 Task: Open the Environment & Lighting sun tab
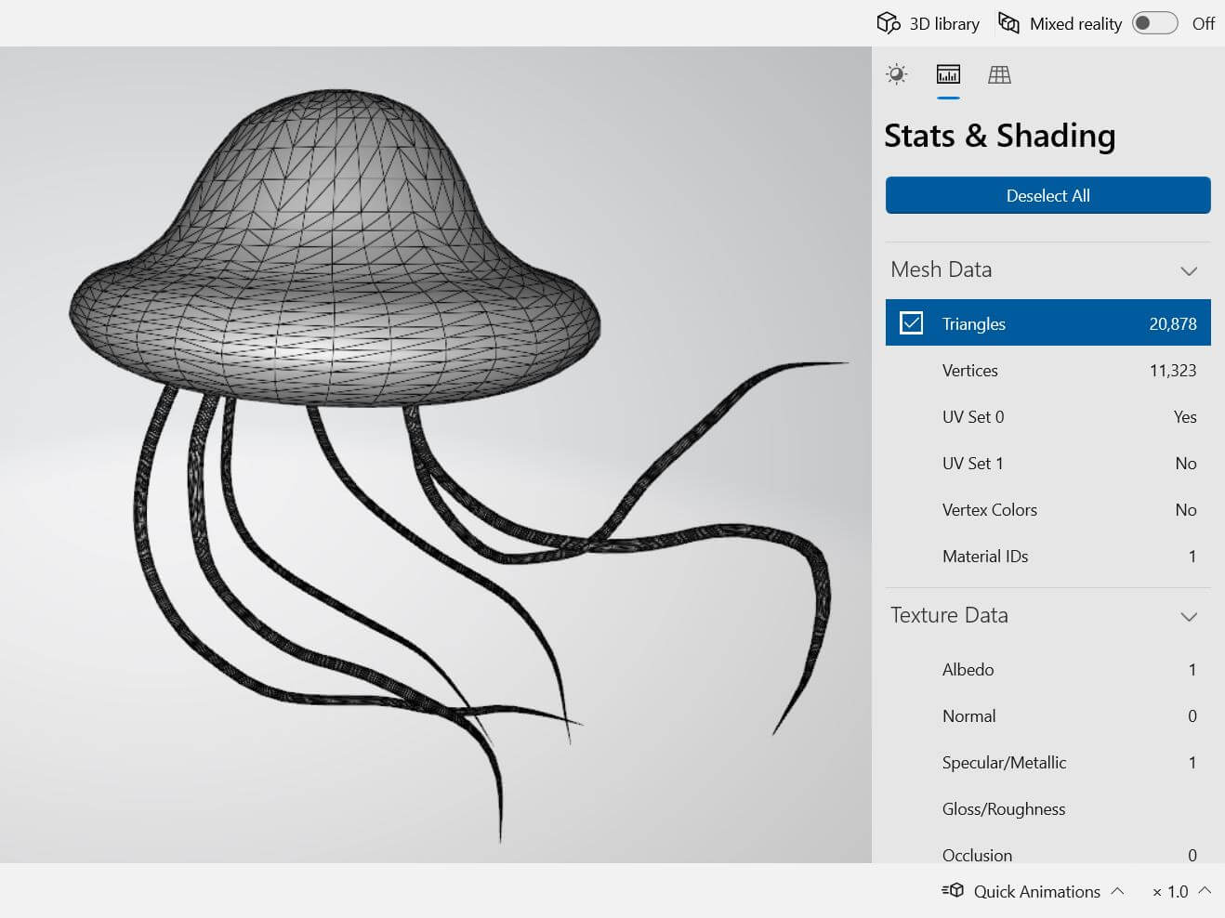click(897, 74)
